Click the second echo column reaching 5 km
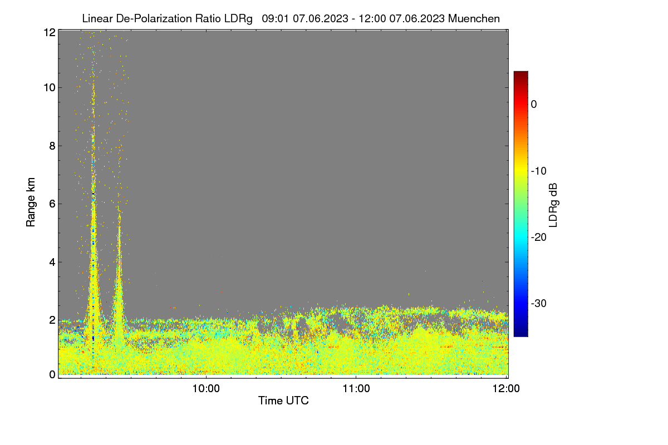Viewport: 668px width, 445px height. pos(119,278)
